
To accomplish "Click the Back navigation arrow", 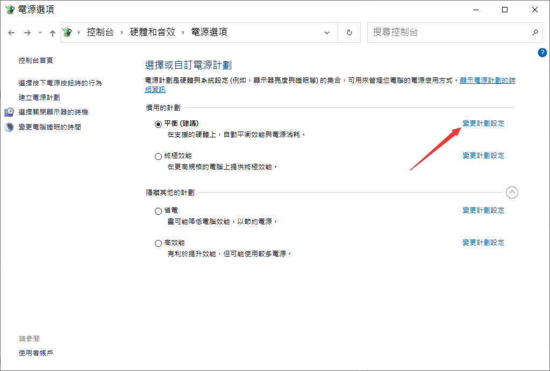I will coord(11,33).
